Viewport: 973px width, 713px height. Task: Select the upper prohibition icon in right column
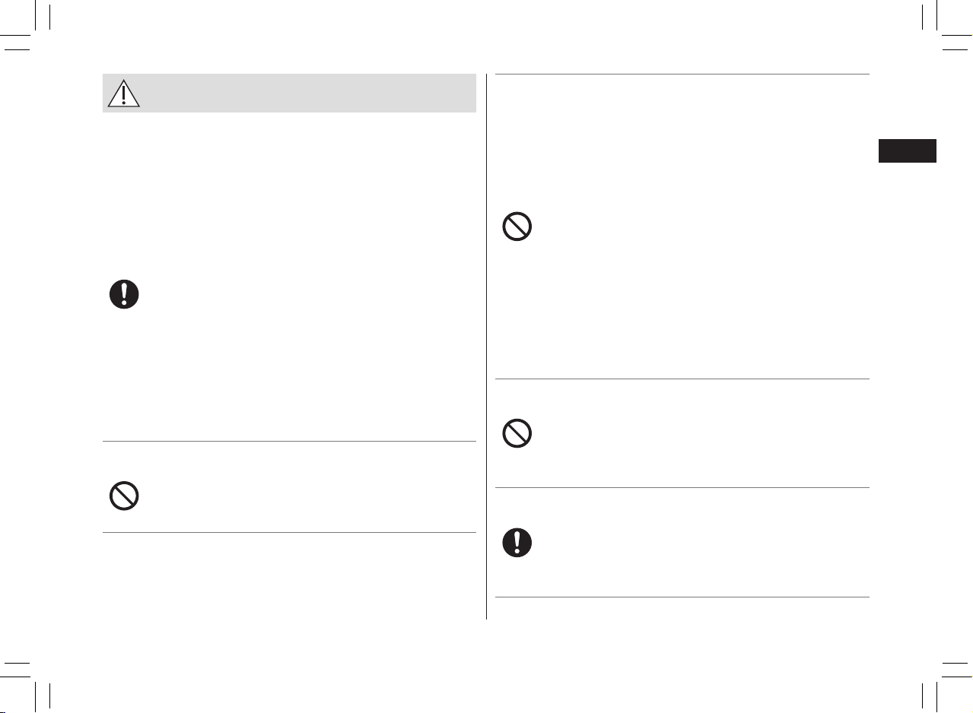pyautogui.click(x=517, y=227)
